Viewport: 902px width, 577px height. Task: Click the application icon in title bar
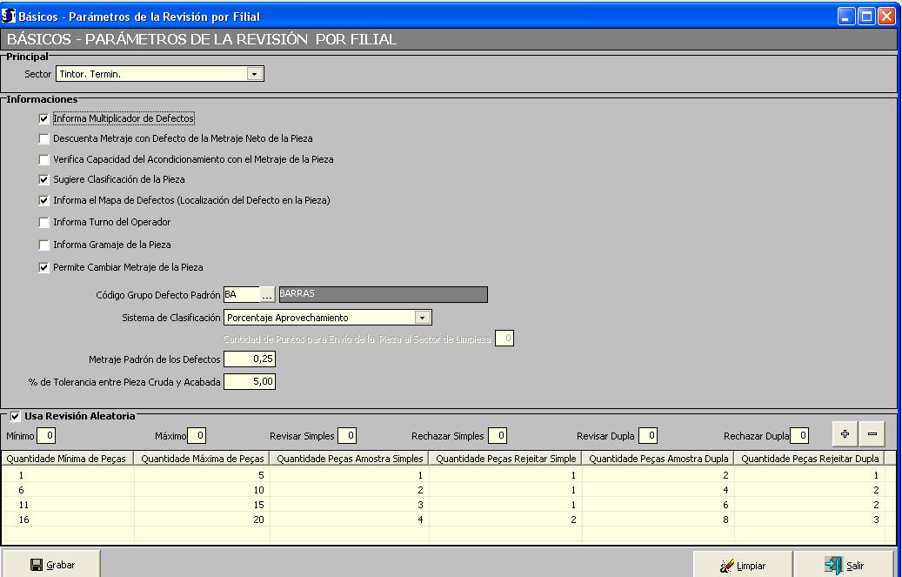10,17
